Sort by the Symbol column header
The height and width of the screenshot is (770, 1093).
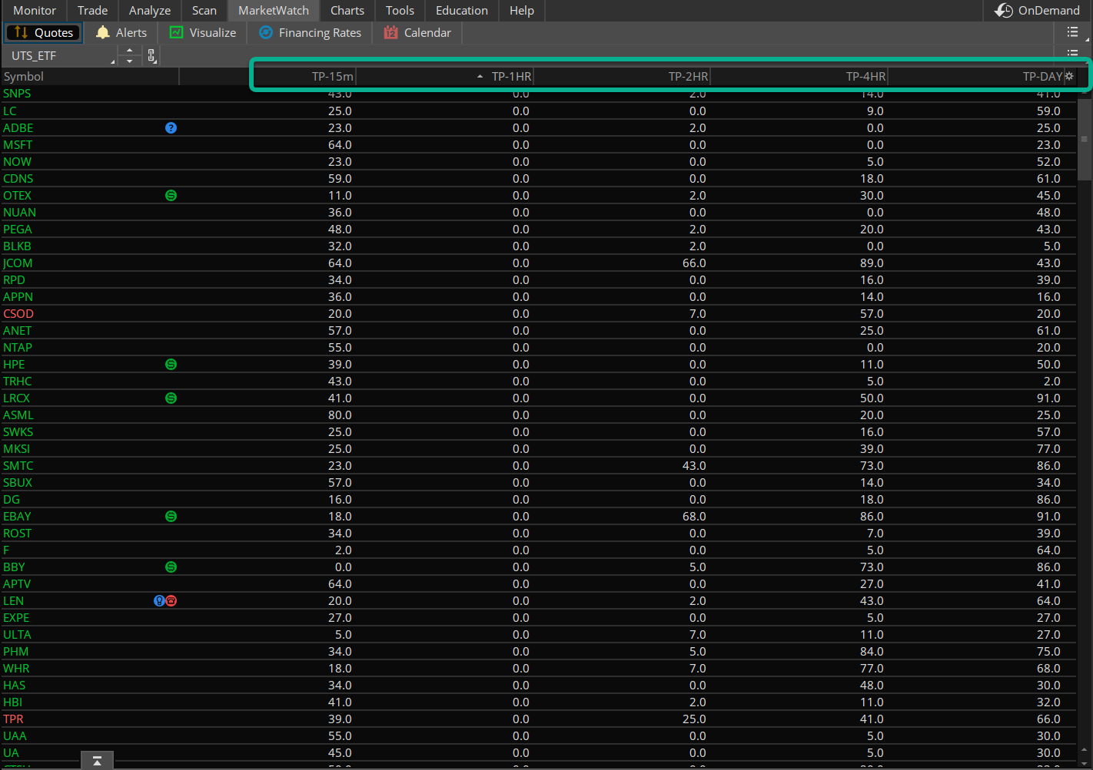click(x=90, y=77)
